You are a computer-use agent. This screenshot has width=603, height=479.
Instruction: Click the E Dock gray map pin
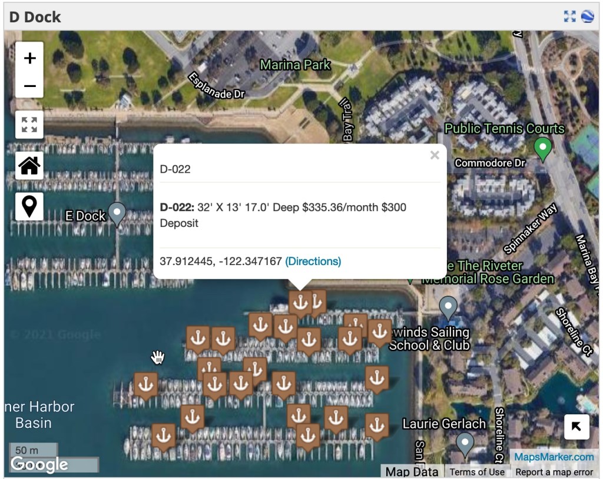tap(118, 213)
